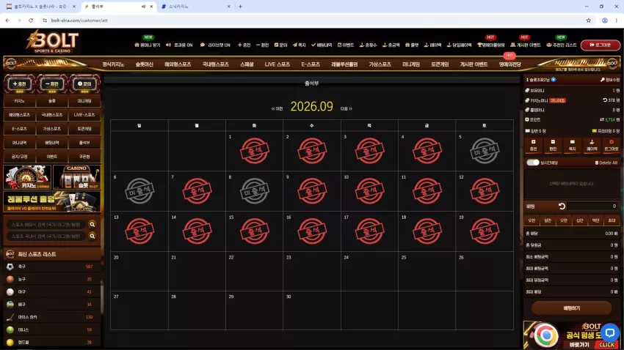Select the 배구 volleyball row
The height and width of the screenshot is (350, 624).
tap(51, 305)
